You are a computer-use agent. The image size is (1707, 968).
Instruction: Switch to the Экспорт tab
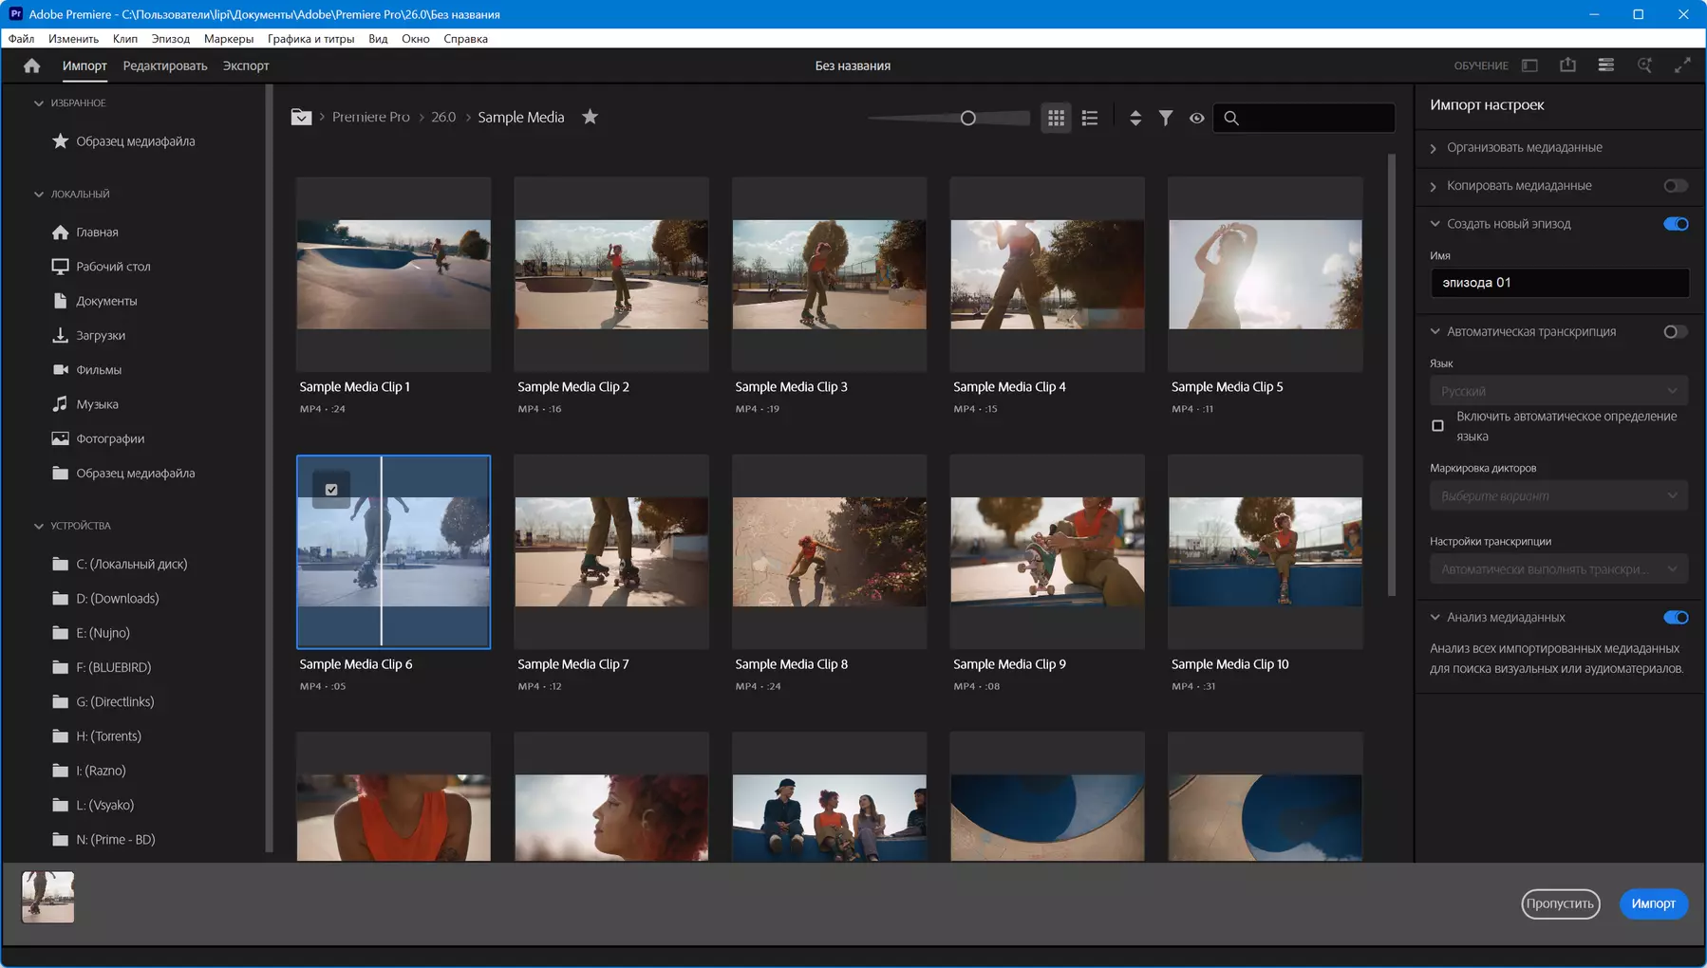pyautogui.click(x=246, y=65)
